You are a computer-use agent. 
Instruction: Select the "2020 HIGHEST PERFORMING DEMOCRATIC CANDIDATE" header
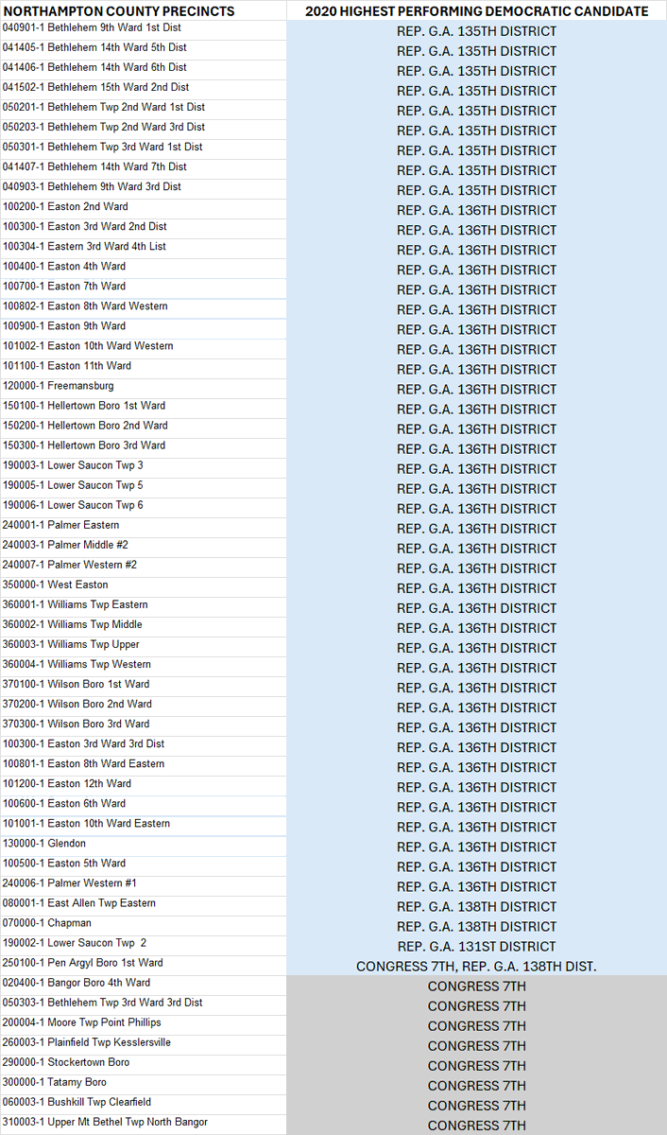[477, 10]
